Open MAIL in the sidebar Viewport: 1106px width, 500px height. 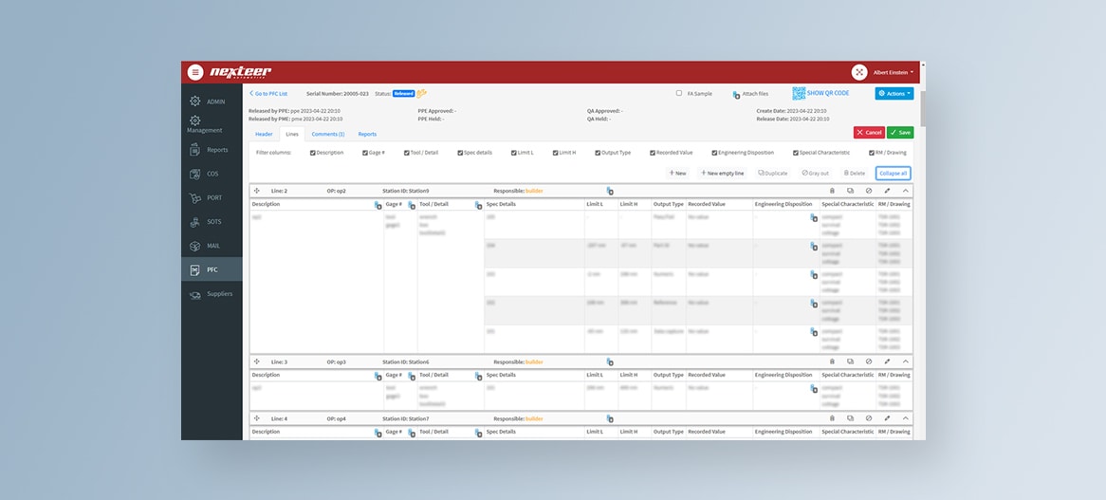(x=212, y=246)
